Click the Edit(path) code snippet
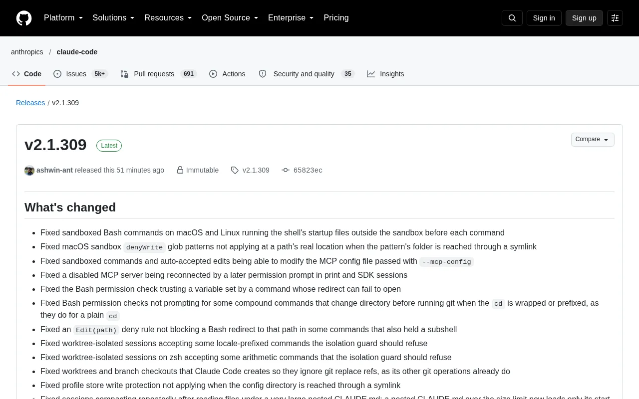The height and width of the screenshot is (399, 639). [x=96, y=330]
